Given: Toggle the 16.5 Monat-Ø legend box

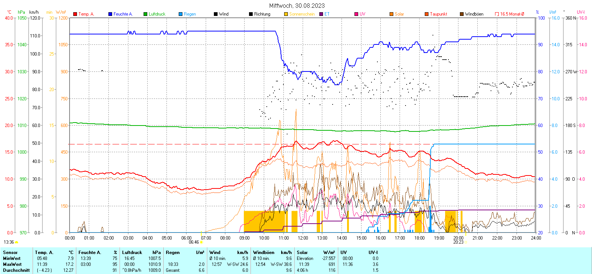Looking at the screenshot, I should tap(497, 14).
